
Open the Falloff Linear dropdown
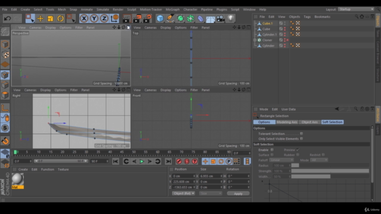(282, 160)
